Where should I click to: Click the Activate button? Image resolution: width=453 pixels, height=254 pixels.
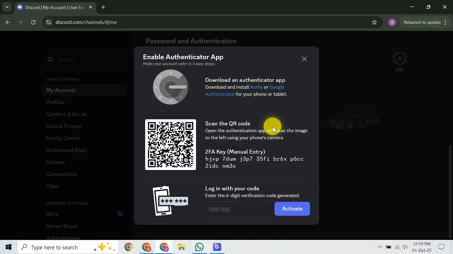coord(292,209)
